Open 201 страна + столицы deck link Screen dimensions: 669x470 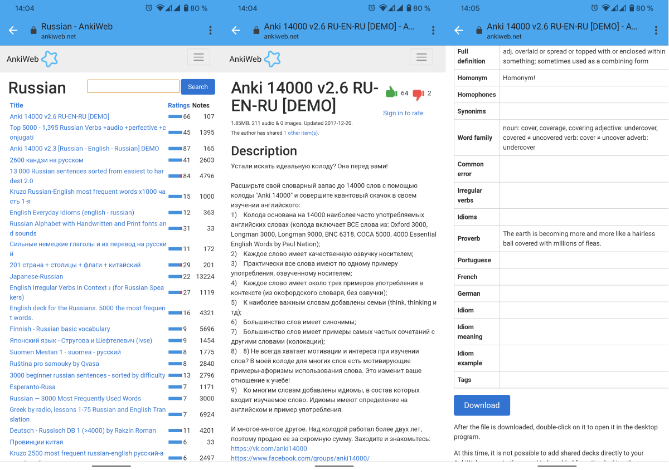(75, 265)
